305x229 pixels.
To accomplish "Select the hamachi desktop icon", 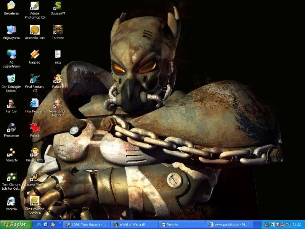I will coord(11,152).
